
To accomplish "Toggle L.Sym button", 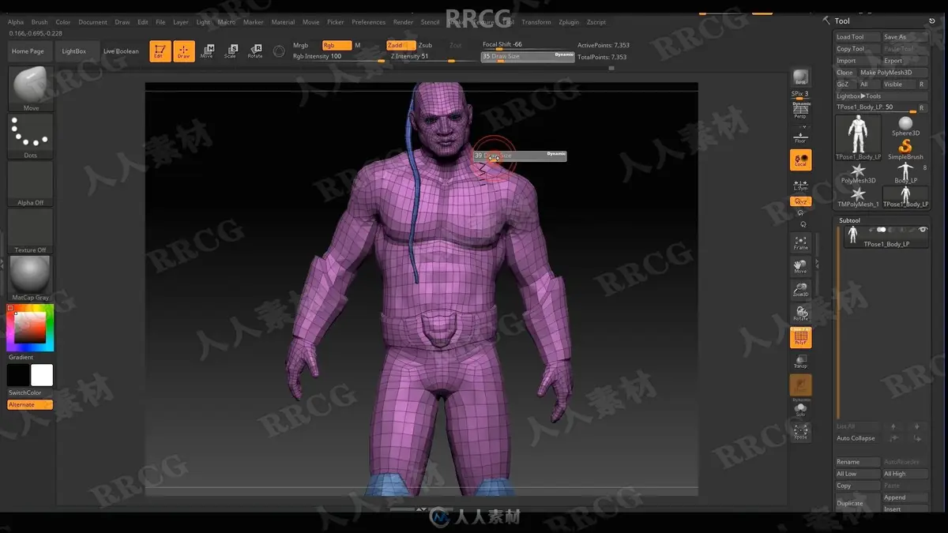I will 800,186.
